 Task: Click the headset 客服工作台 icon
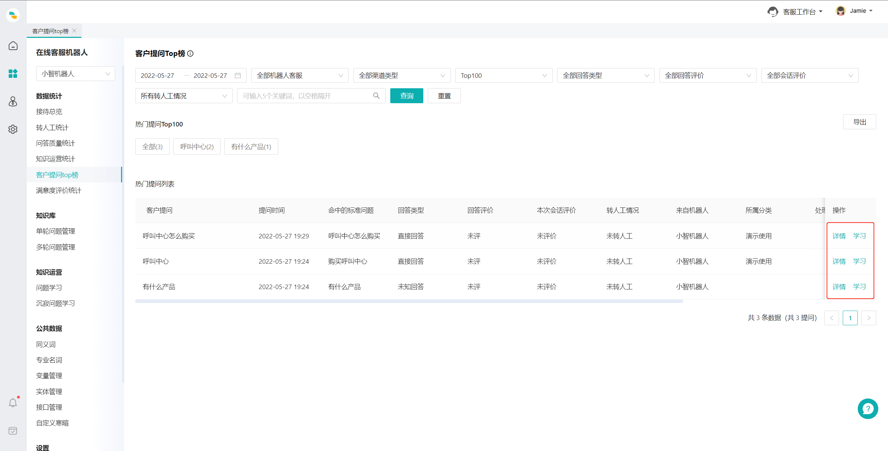[773, 11]
